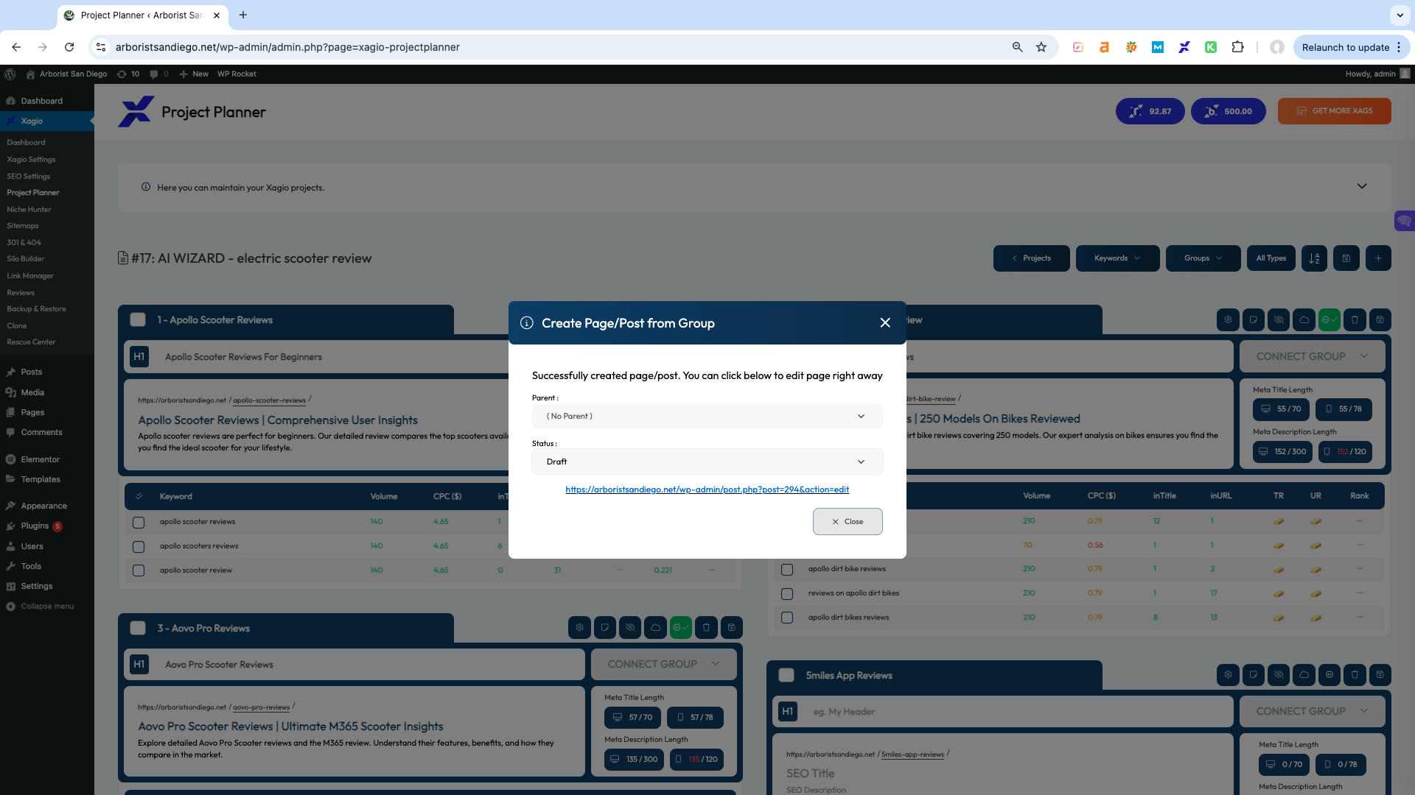This screenshot has height=795, width=1415.
Task: Check the 'apollo scooter reviews' keyword row
Action: tap(138, 522)
